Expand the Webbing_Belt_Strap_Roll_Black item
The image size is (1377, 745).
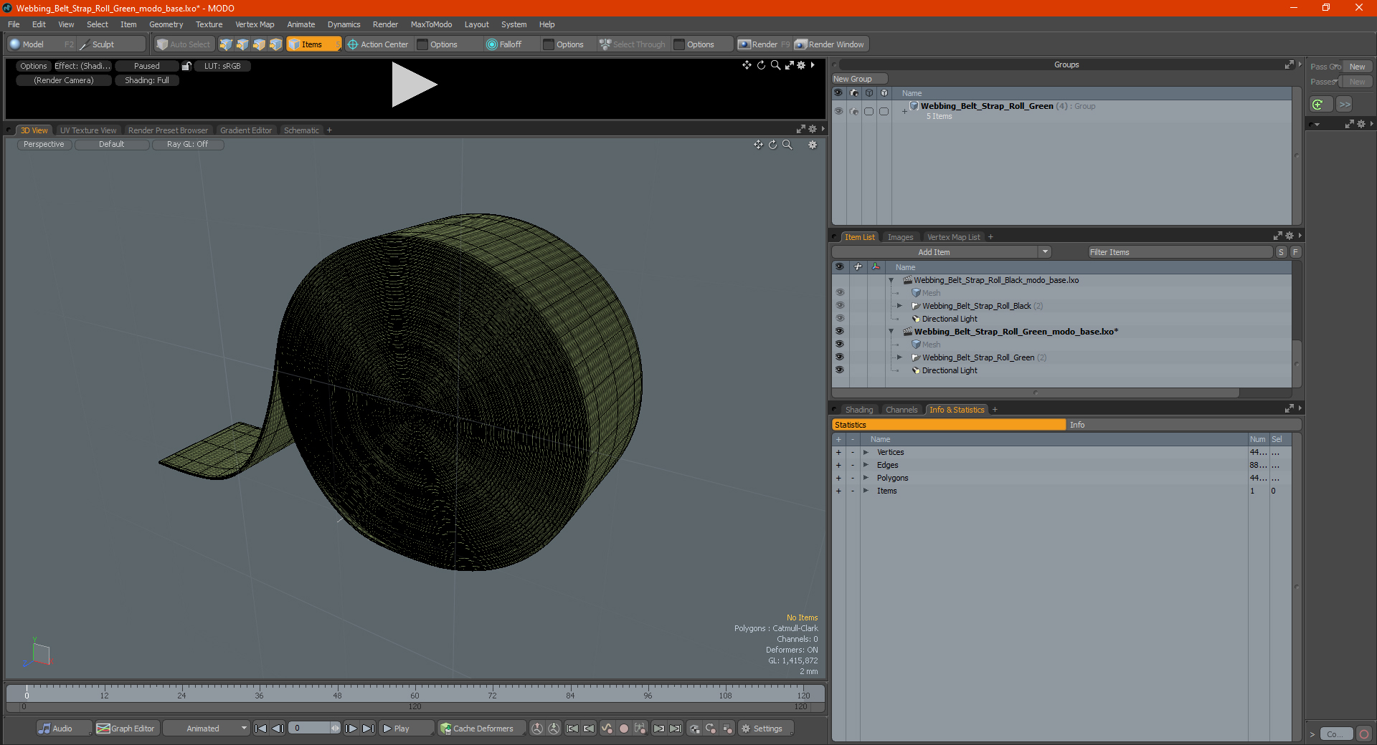[899, 306]
